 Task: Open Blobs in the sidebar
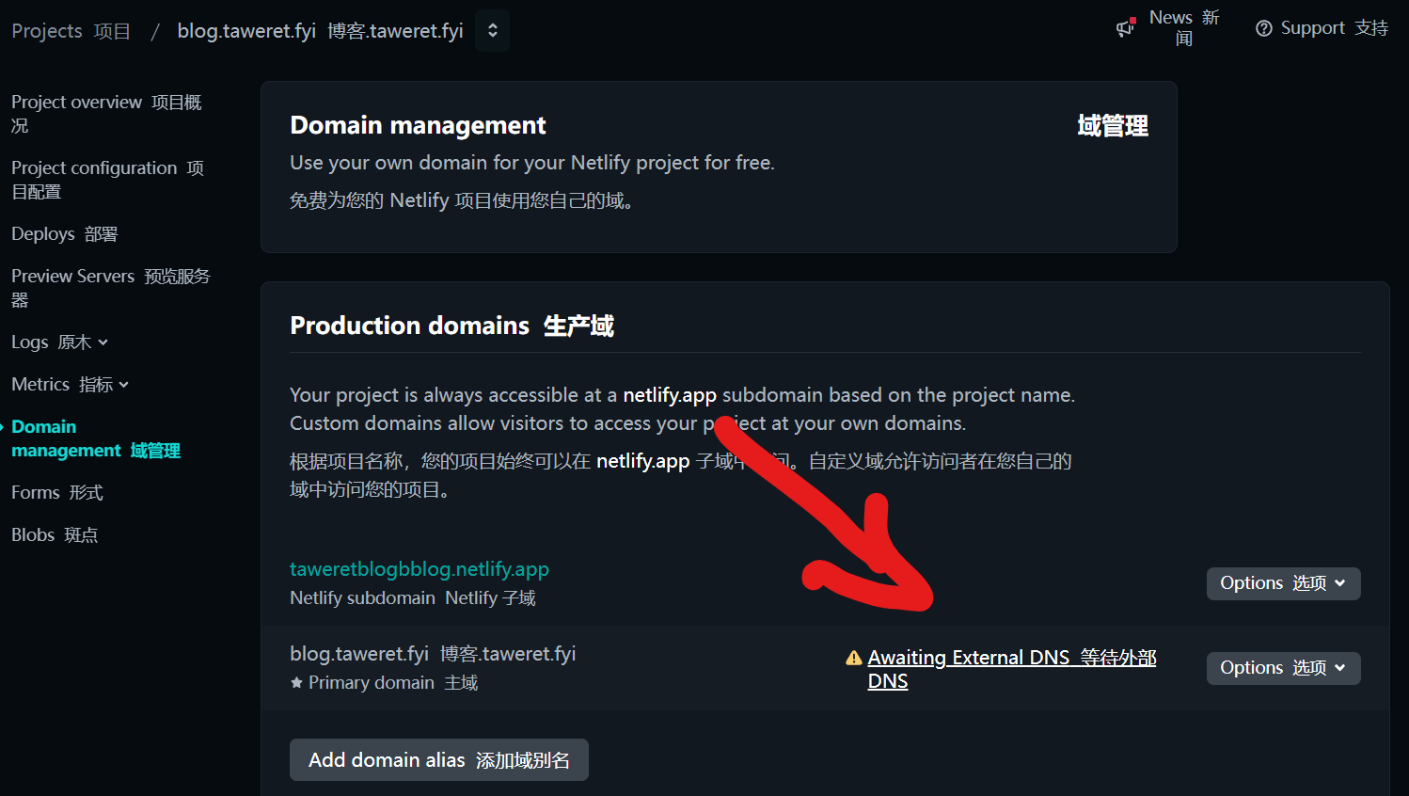[55, 534]
